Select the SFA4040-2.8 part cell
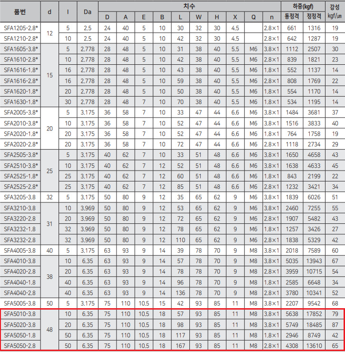The image size is (345, 352). 20,292
